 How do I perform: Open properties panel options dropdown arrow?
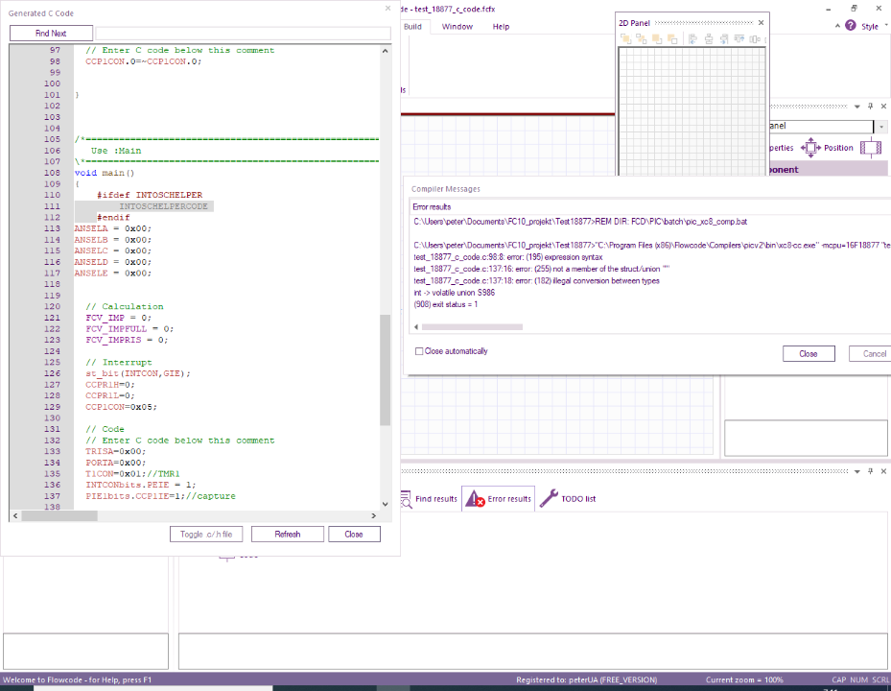coord(856,107)
